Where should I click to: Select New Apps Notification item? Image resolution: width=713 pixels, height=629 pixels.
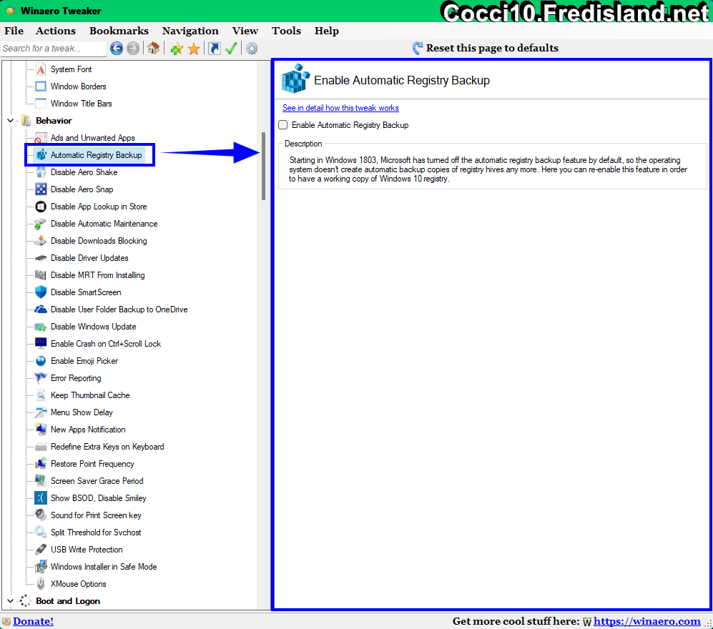coord(88,430)
